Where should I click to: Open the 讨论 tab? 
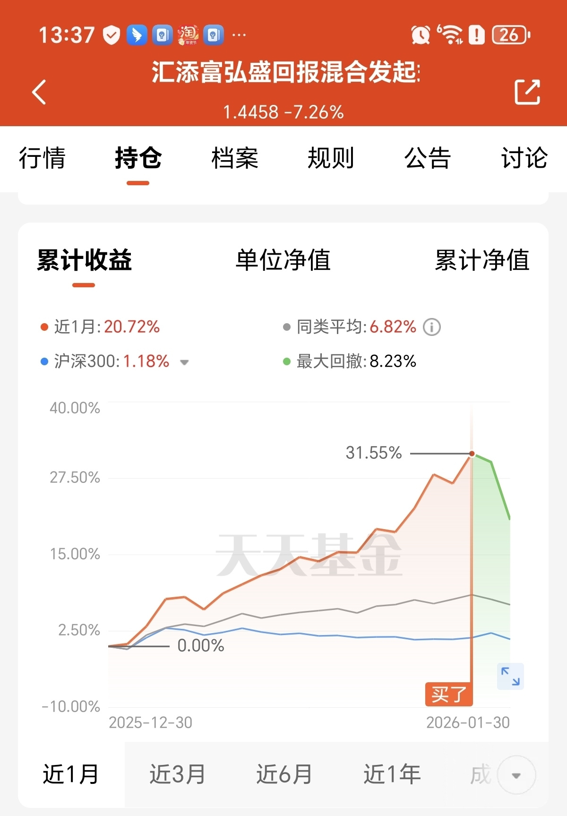click(x=524, y=158)
